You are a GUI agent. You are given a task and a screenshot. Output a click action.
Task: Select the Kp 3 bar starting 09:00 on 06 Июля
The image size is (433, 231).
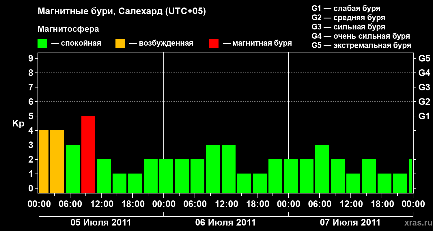213,169
